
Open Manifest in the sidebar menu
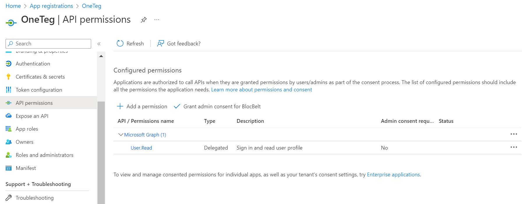point(26,168)
